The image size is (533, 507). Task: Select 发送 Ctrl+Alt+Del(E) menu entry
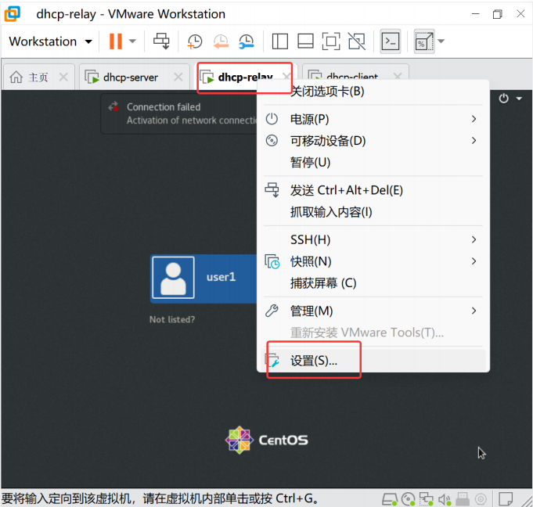click(x=373, y=190)
